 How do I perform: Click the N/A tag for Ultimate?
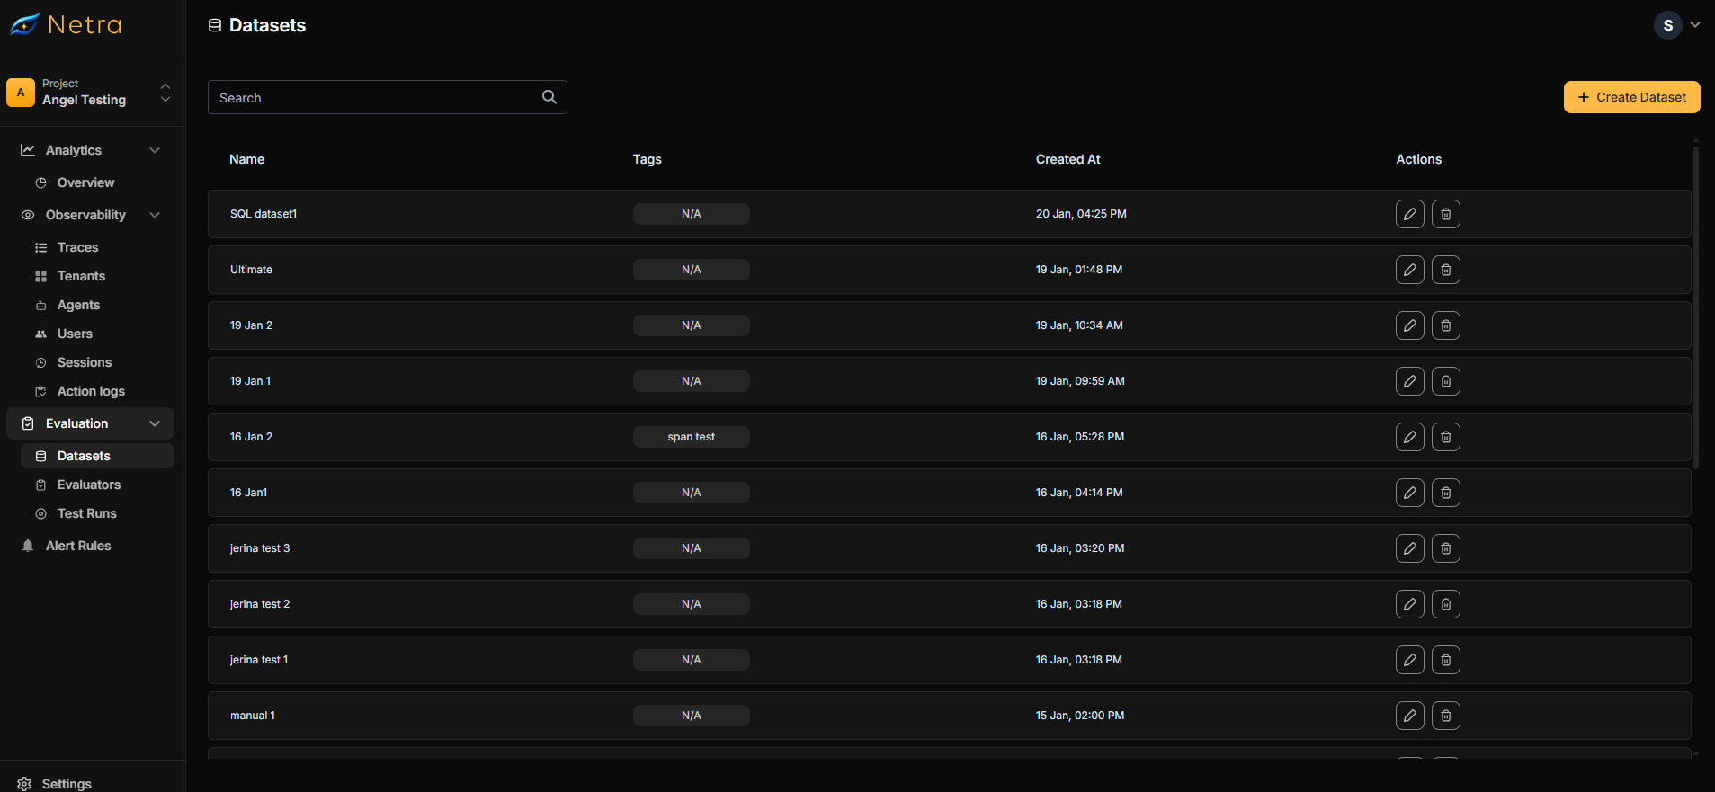tap(691, 270)
